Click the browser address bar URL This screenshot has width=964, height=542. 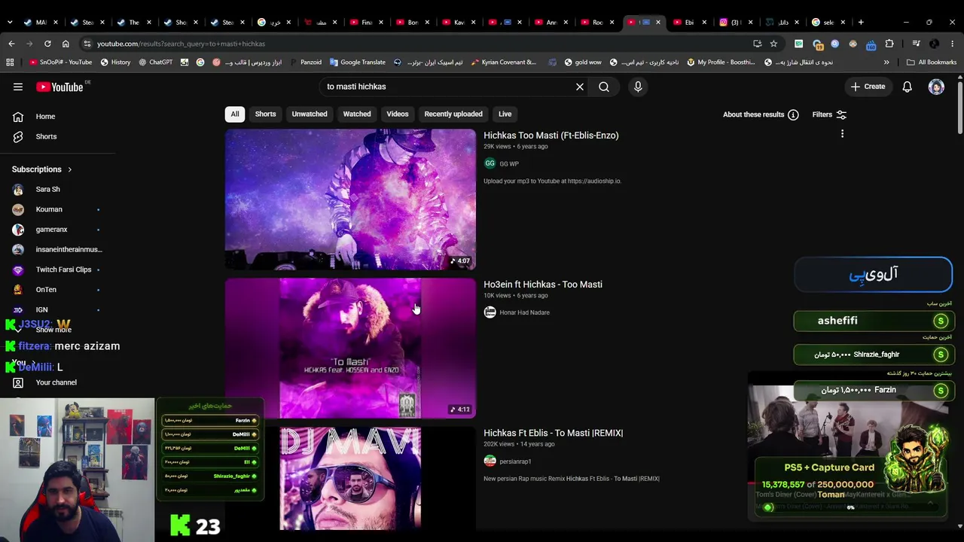[181, 44]
